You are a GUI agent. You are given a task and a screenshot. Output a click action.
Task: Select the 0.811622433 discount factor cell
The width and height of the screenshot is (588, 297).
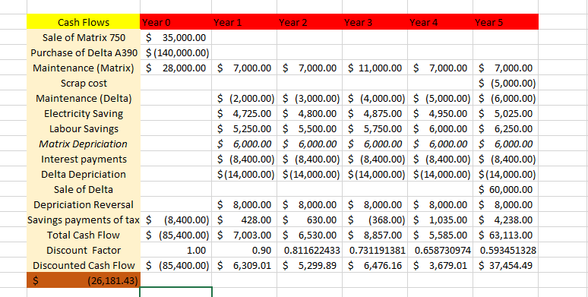click(x=310, y=250)
